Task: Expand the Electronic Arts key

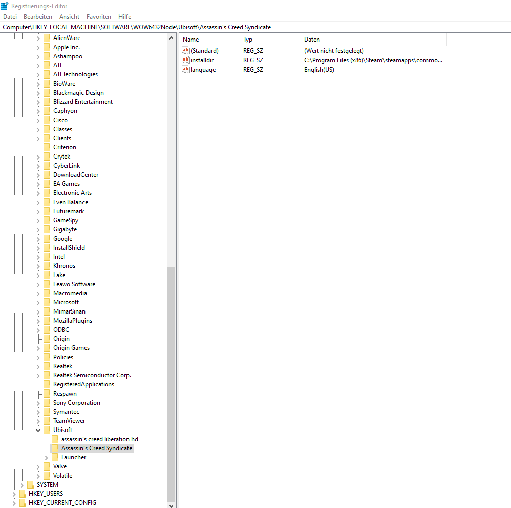Action: (x=38, y=193)
